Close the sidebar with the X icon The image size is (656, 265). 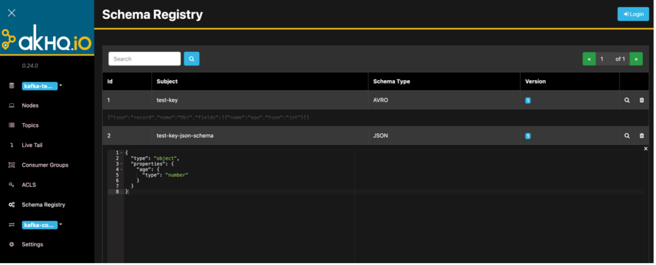click(11, 13)
